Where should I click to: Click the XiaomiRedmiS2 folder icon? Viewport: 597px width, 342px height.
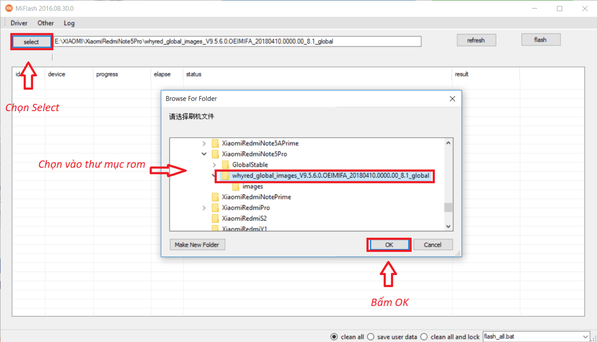pos(215,219)
